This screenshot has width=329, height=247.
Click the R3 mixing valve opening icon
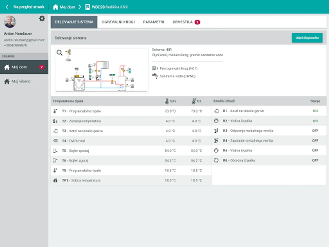pos(216,131)
